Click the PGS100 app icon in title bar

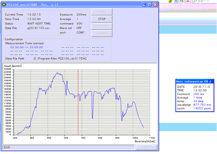click(x=4, y=5)
